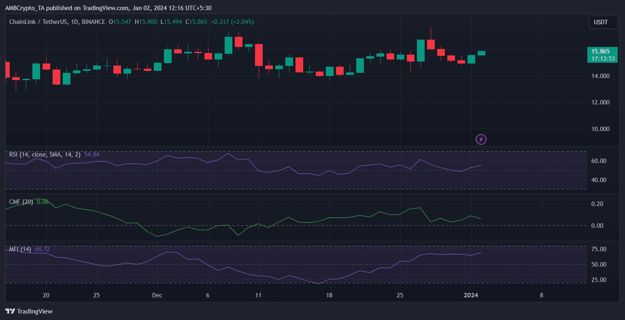Screen dimensions: 625x320
Task: Open the USDT currency selector
Action: coord(603,22)
